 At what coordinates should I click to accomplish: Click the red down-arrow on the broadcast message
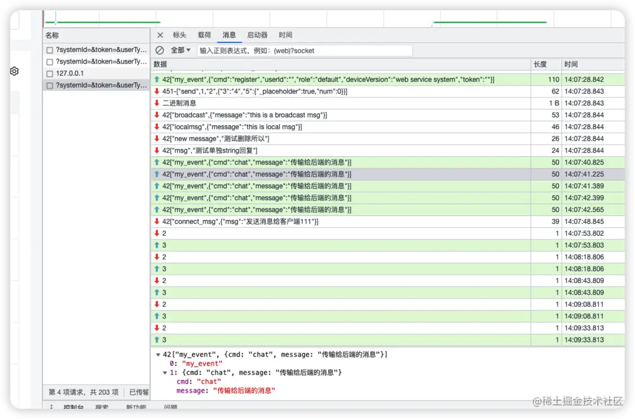[x=156, y=114]
